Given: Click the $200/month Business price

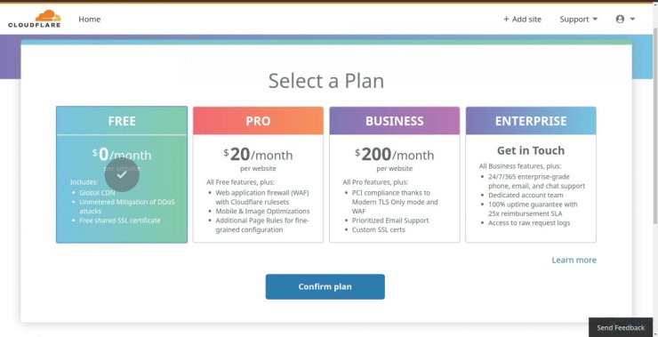Looking at the screenshot, I should tap(395, 155).
